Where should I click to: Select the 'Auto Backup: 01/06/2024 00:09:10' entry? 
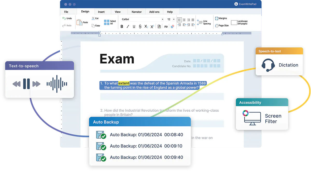[146, 146]
